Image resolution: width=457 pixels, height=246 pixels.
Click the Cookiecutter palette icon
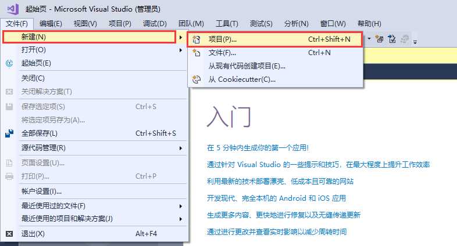tap(197, 79)
